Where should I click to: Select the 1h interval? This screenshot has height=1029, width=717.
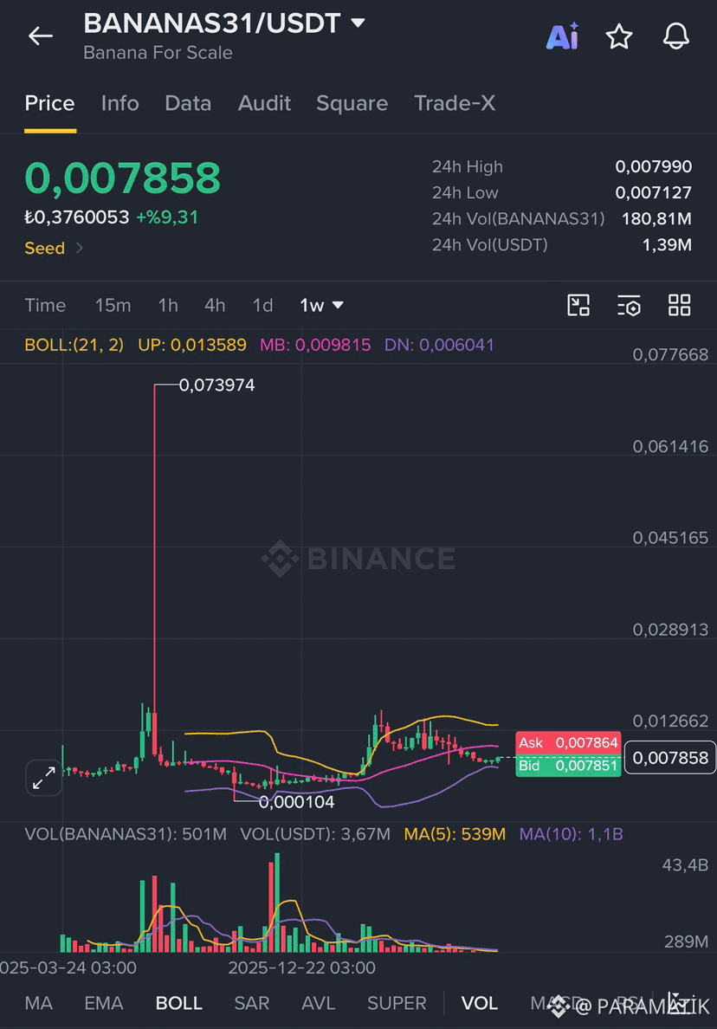click(x=168, y=305)
